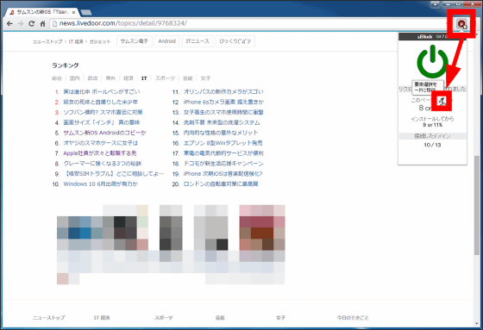Open ranking 12 iPhone 6sカメラ article
The width and height of the screenshot is (483, 330).
click(223, 102)
